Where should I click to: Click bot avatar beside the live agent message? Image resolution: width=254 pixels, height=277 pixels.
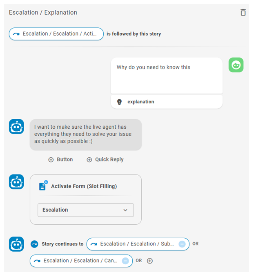[x=16, y=127]
